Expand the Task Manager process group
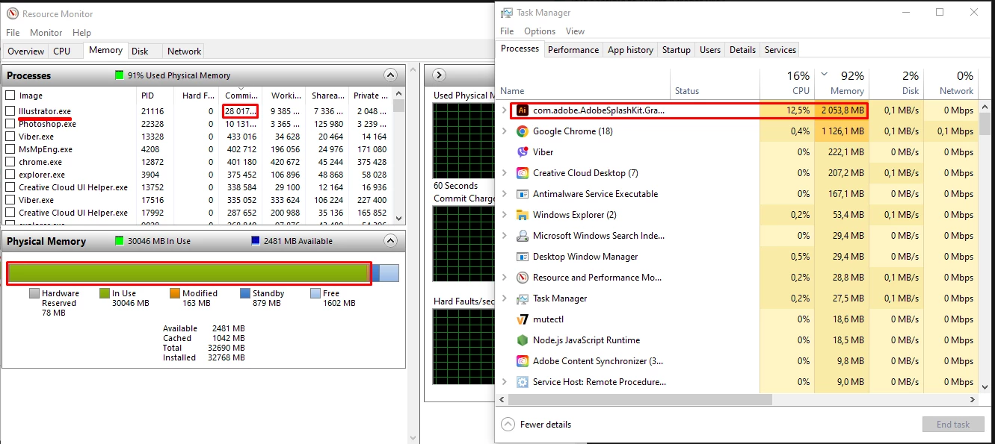 point(505,298)
